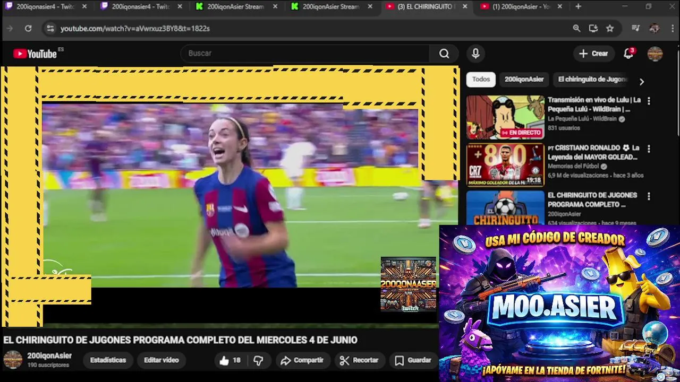Close the second 200iqonasier4 Twitch tab
Viewport: 680px width, 382px height.
tap(180, 6)
